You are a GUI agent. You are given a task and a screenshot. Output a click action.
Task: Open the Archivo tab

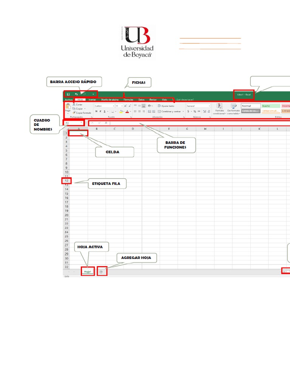point(69,99)
